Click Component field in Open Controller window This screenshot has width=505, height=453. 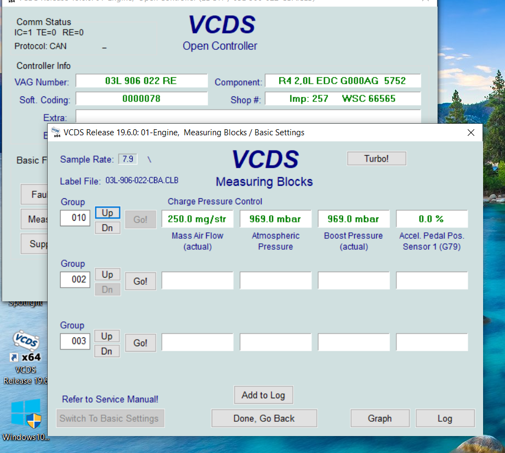click(343, 81)
